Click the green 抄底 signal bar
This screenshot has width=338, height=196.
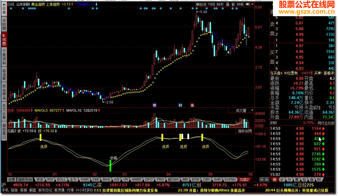[110, 166]
